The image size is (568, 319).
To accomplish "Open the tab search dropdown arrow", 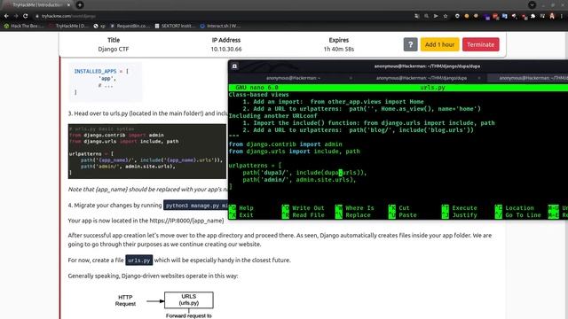I will click(532, 4).
